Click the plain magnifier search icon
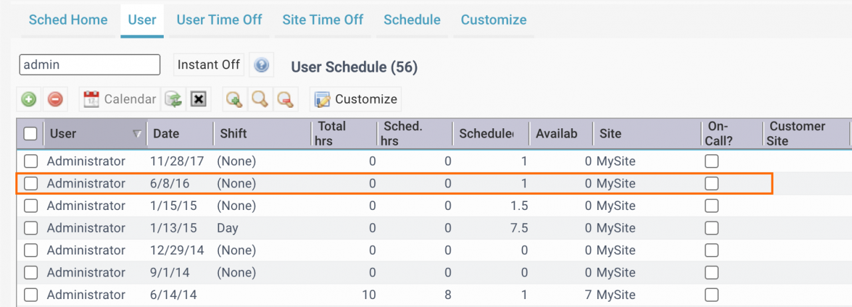Screen dimensions: 852x307 [x=260, y=99]
